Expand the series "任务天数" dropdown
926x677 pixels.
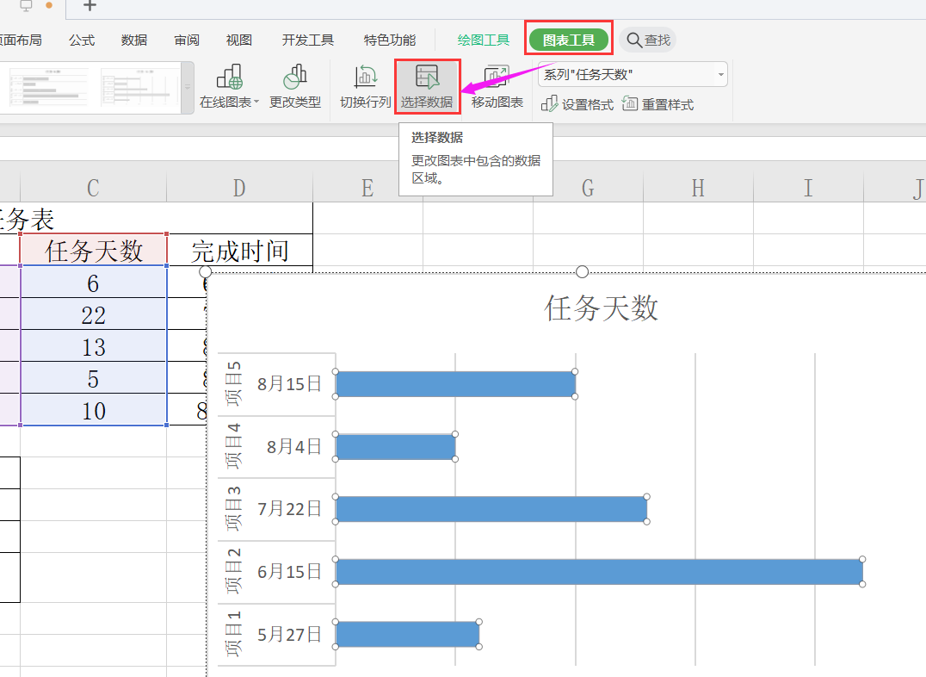click(721, 74)
